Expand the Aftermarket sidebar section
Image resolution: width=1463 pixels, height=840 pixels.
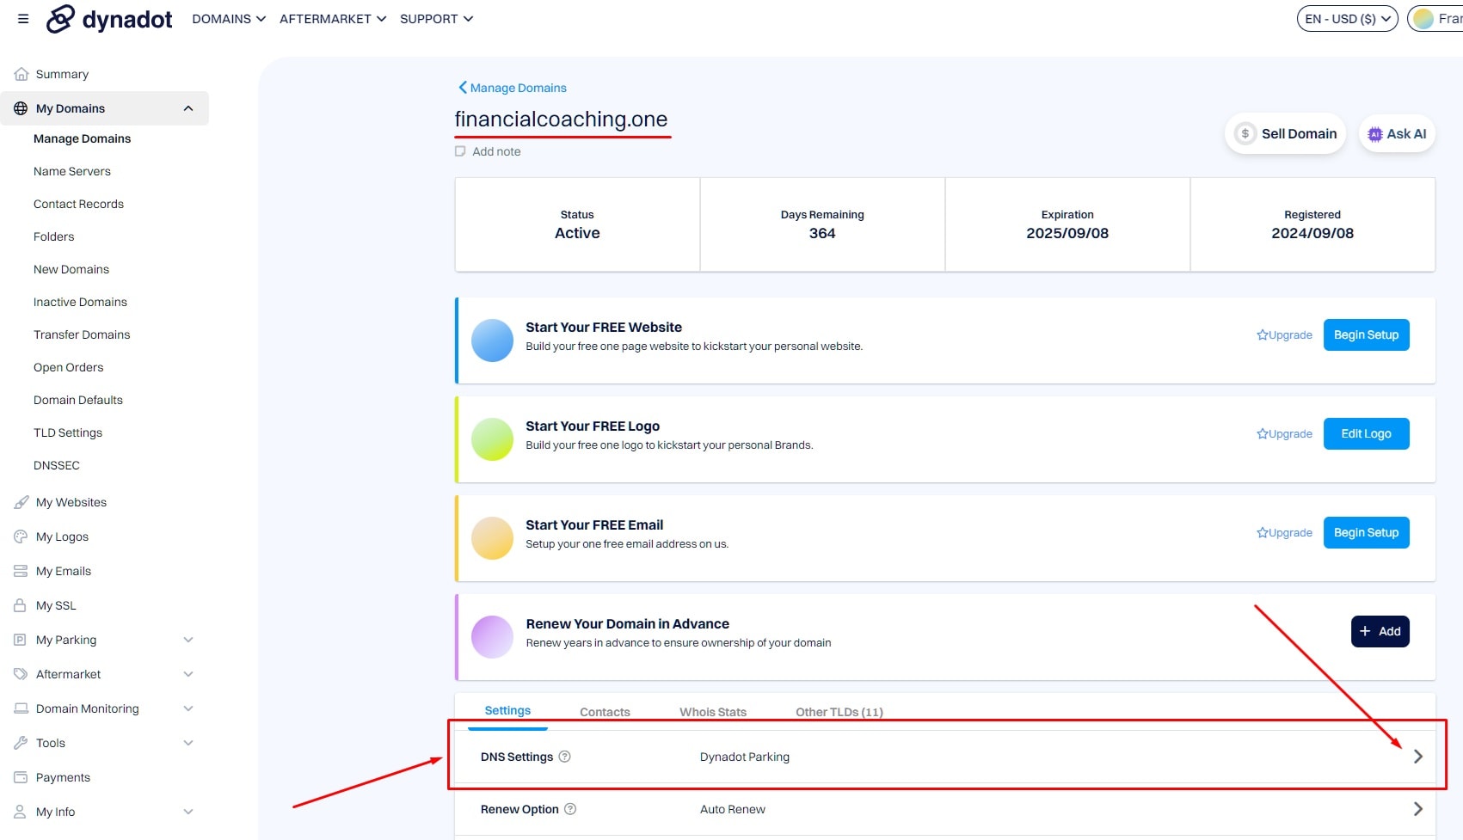[x=188, y=674]
